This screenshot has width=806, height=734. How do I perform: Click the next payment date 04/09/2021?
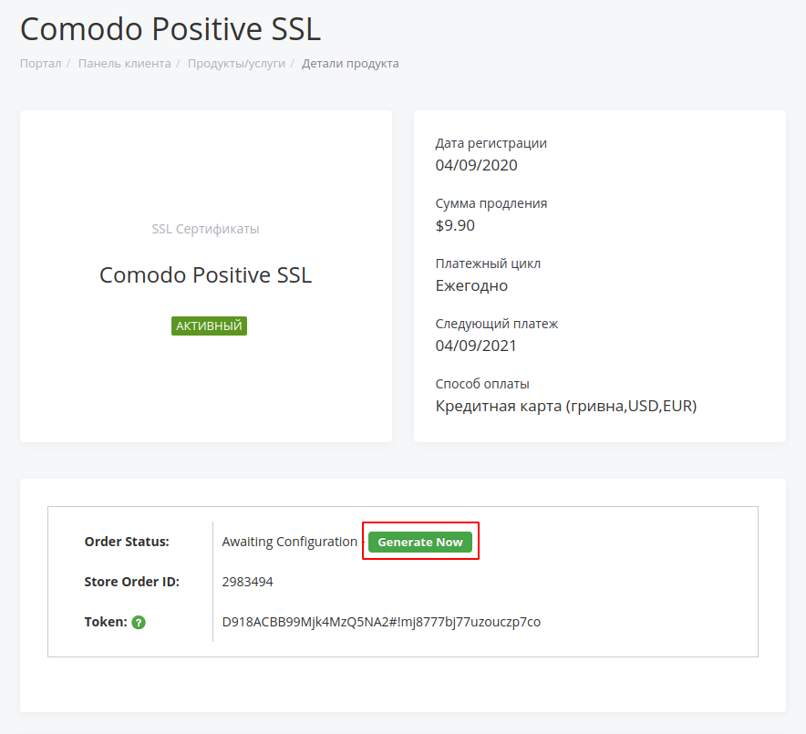476,346
